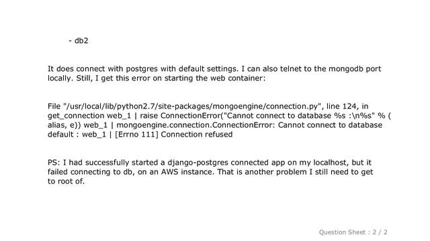
Task: Click the 'Question Sheet : 2 / 2' footer
Action: pos(353,232)
